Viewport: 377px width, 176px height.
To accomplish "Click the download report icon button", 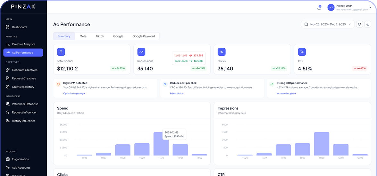I will click(x=367, y=24).
